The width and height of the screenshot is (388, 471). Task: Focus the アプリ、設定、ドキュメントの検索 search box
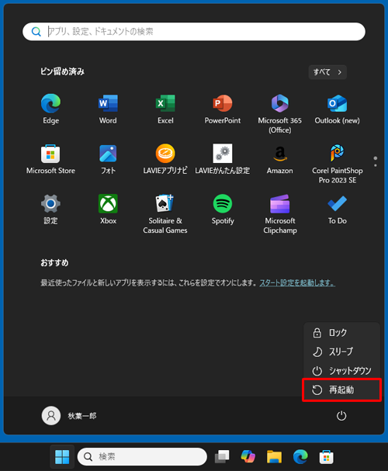[x=194, y=32]
